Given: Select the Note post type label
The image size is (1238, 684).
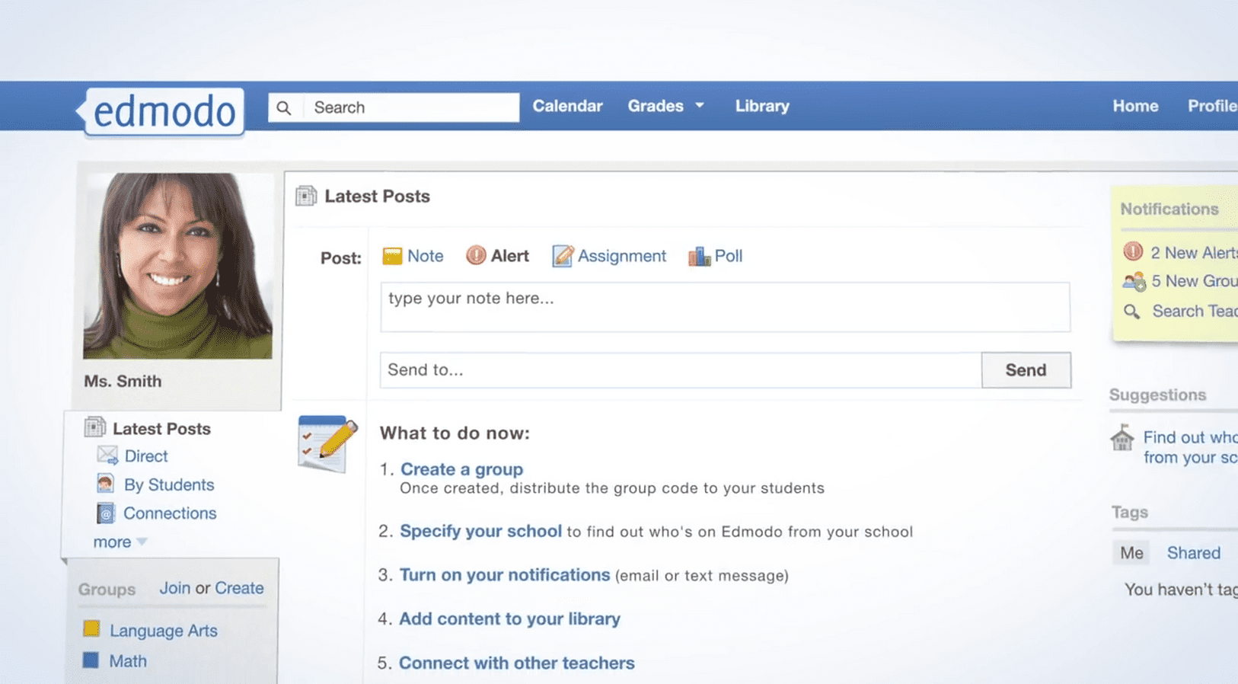Looking at the screenshot, I should (x=425, y=256).
